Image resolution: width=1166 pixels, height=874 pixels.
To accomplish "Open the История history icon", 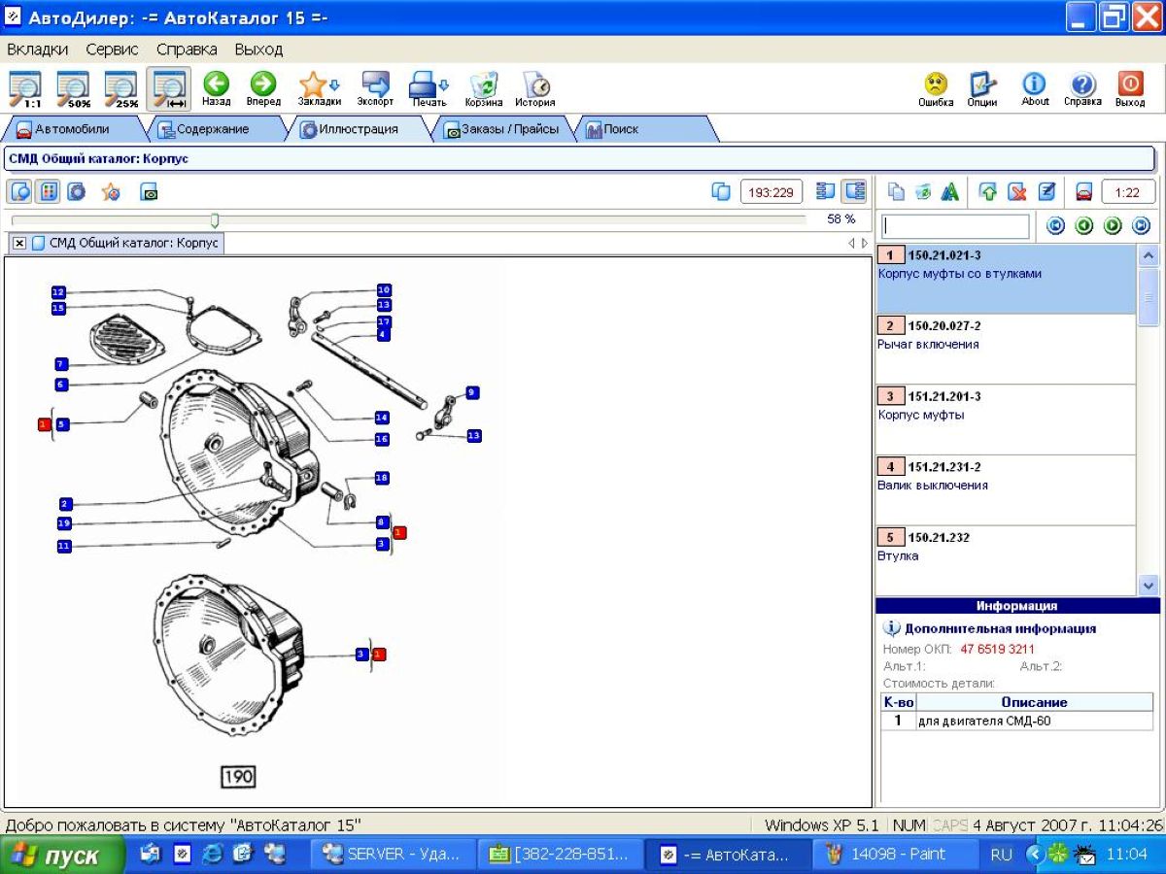I will click(x=534, y=87).
